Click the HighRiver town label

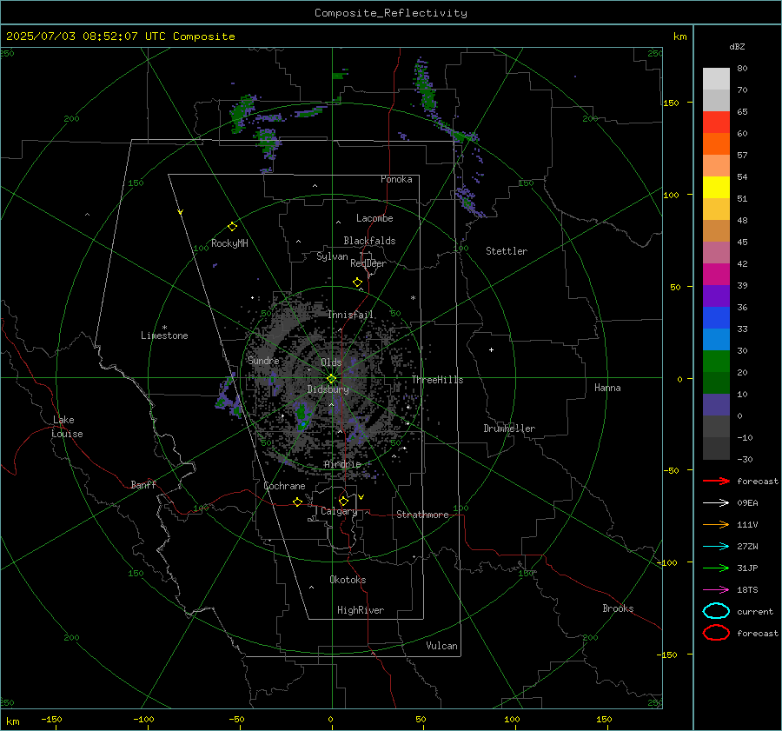(361, 610)
